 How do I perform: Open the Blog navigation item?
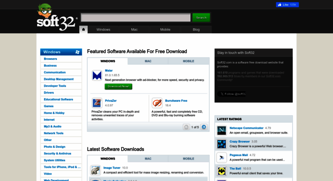pyautogui.click(x=196, y=30)
